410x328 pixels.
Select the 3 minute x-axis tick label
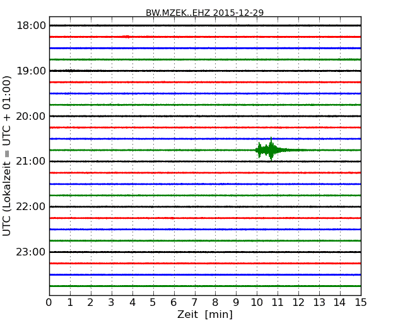[x=112, y=303]
